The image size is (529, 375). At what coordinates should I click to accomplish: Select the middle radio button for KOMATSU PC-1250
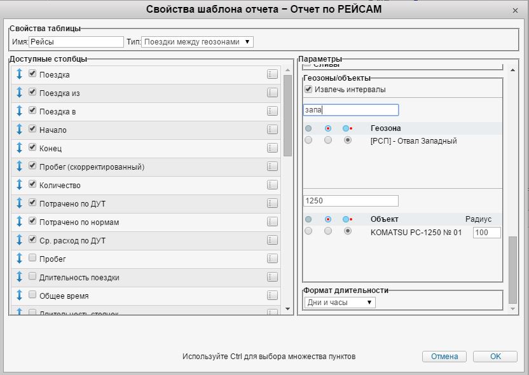[328, 231]
